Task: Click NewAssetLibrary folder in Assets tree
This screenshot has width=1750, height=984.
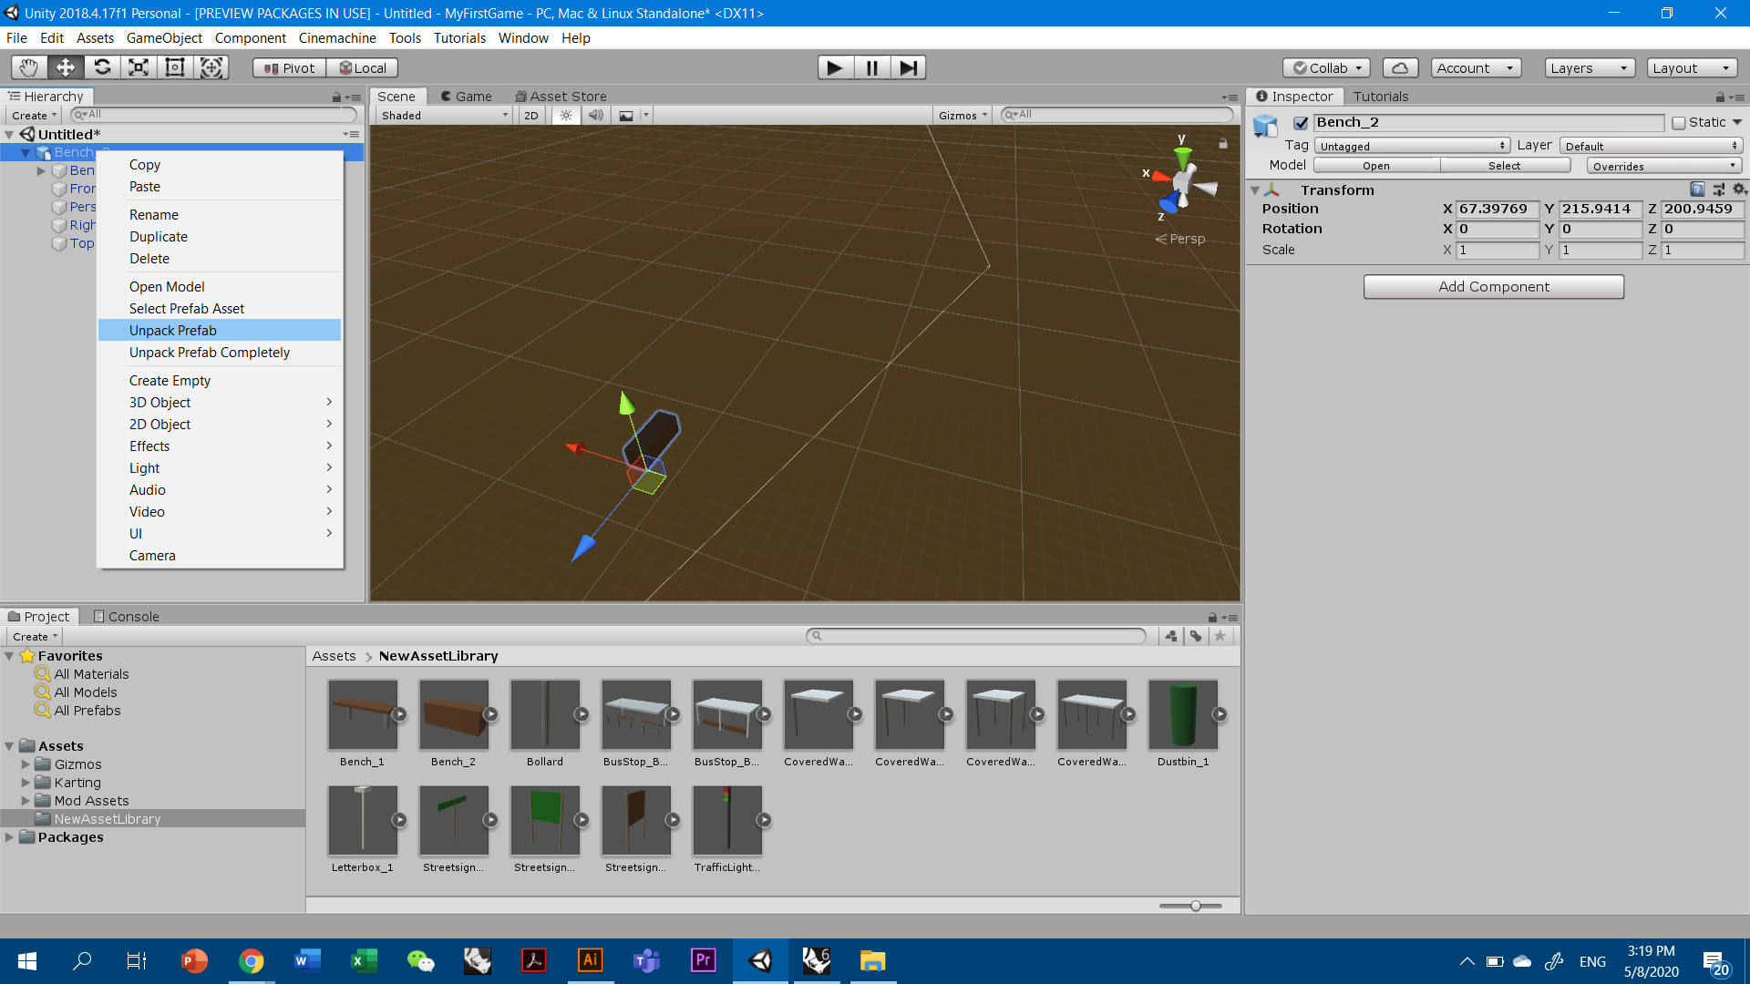Action: pos(107,819)
